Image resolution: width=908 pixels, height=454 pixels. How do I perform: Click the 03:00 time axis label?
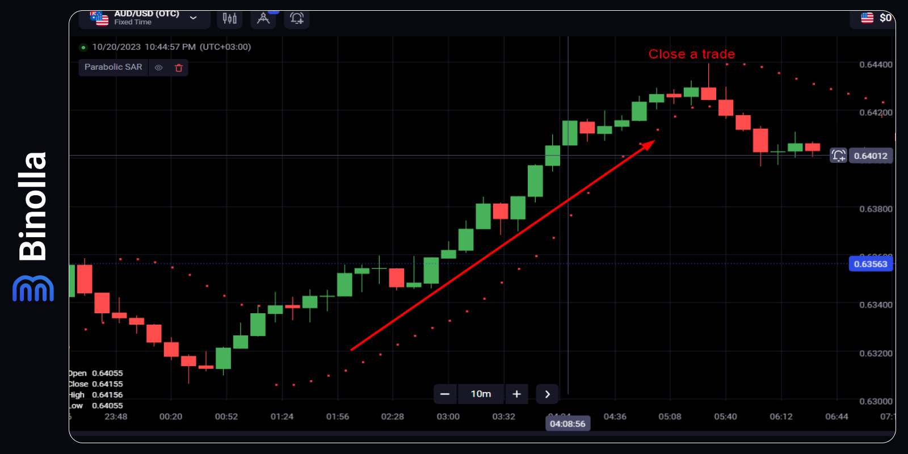tap(448, 417)
